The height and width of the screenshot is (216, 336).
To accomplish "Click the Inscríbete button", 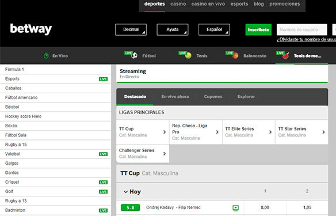I will [258, 29].
